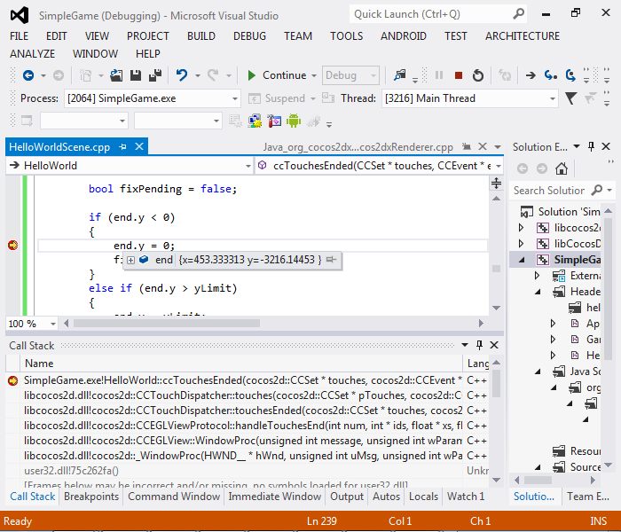Open the ANDROID menu
The image size is (621, 532).
click(x=404, y=36)
